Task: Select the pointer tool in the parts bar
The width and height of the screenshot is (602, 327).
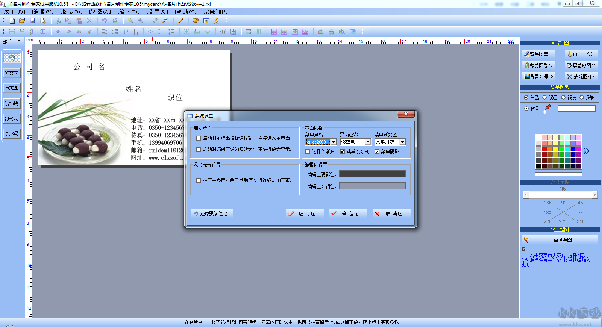Action: point(12,58)
